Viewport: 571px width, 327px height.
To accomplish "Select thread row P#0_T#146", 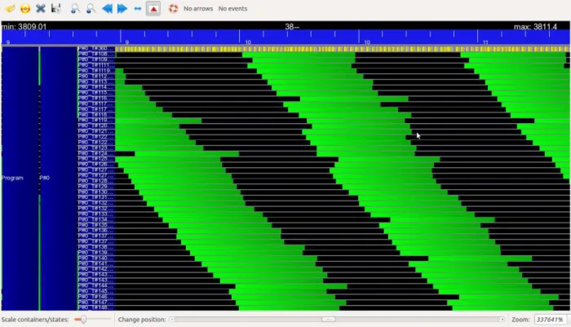I will pyautogui.click(x=95, y=297).
